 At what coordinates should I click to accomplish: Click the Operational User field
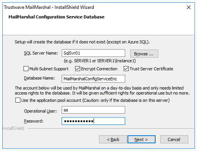point(93,110)
